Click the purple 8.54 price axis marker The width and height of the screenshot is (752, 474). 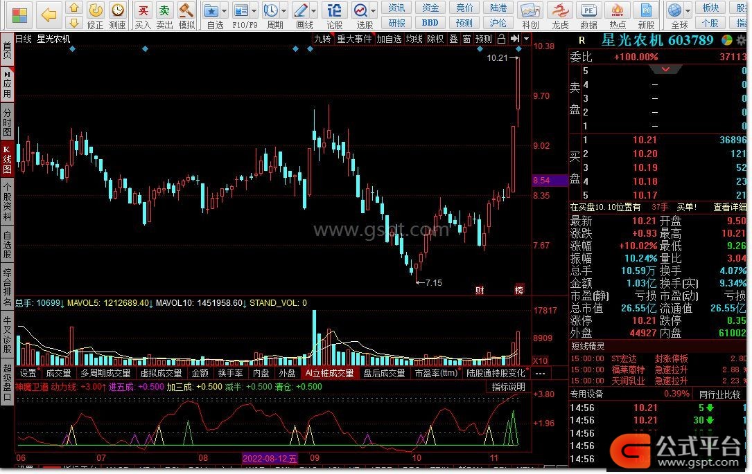550,181
